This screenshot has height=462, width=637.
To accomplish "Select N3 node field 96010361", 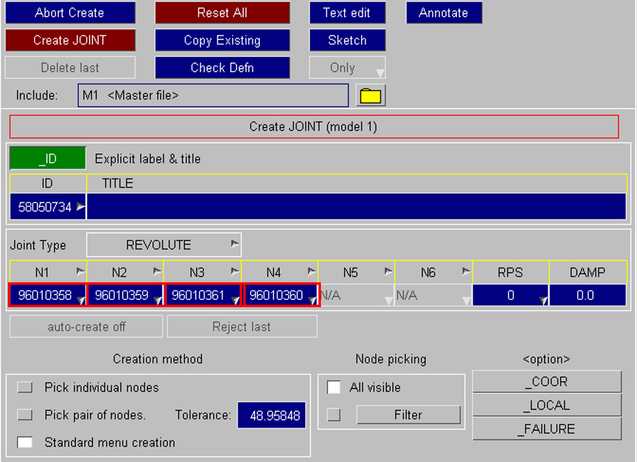I will point(202,295).
